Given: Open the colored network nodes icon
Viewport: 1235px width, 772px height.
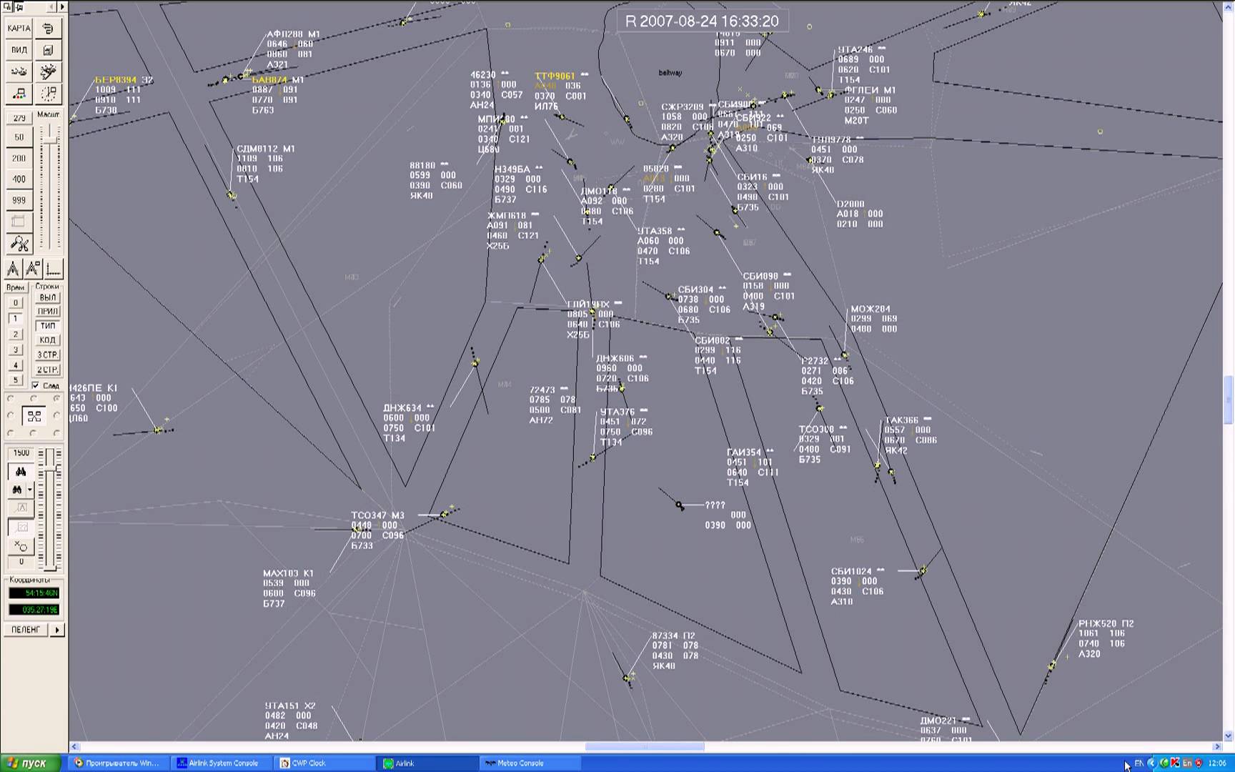Looking at the screenshot, I should pos(19,94).
